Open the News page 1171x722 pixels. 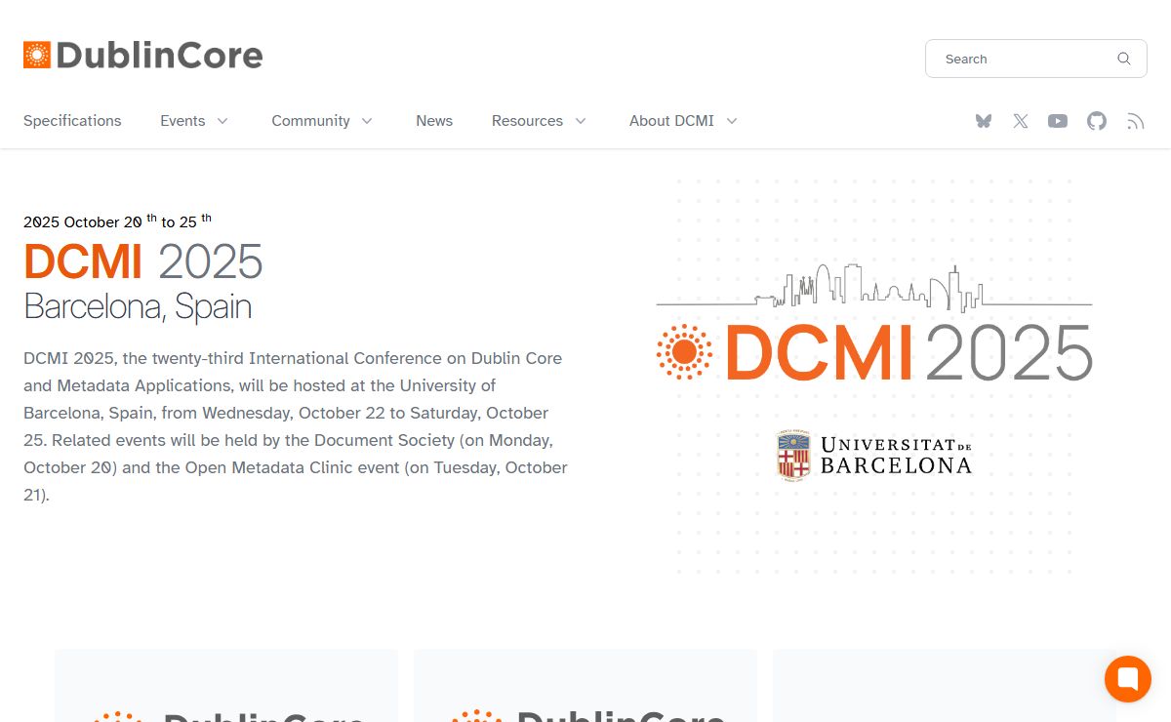[x=434, y=121]
